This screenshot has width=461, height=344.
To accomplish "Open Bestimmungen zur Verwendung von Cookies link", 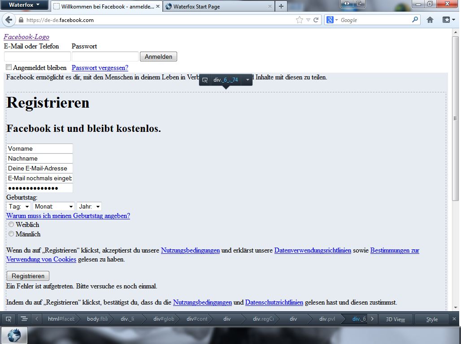I will 395,250.
